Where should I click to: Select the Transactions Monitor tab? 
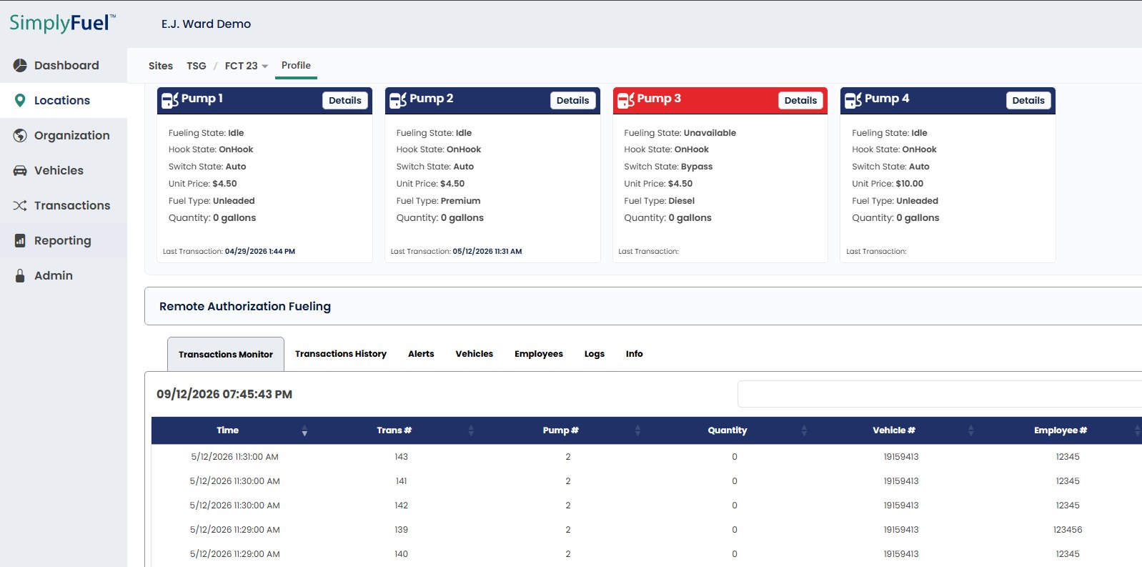pyautogui.click(x=226, y=354)
